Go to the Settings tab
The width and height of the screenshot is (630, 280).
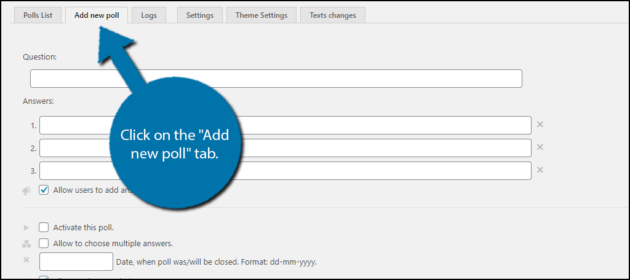[x=199, y=15]
